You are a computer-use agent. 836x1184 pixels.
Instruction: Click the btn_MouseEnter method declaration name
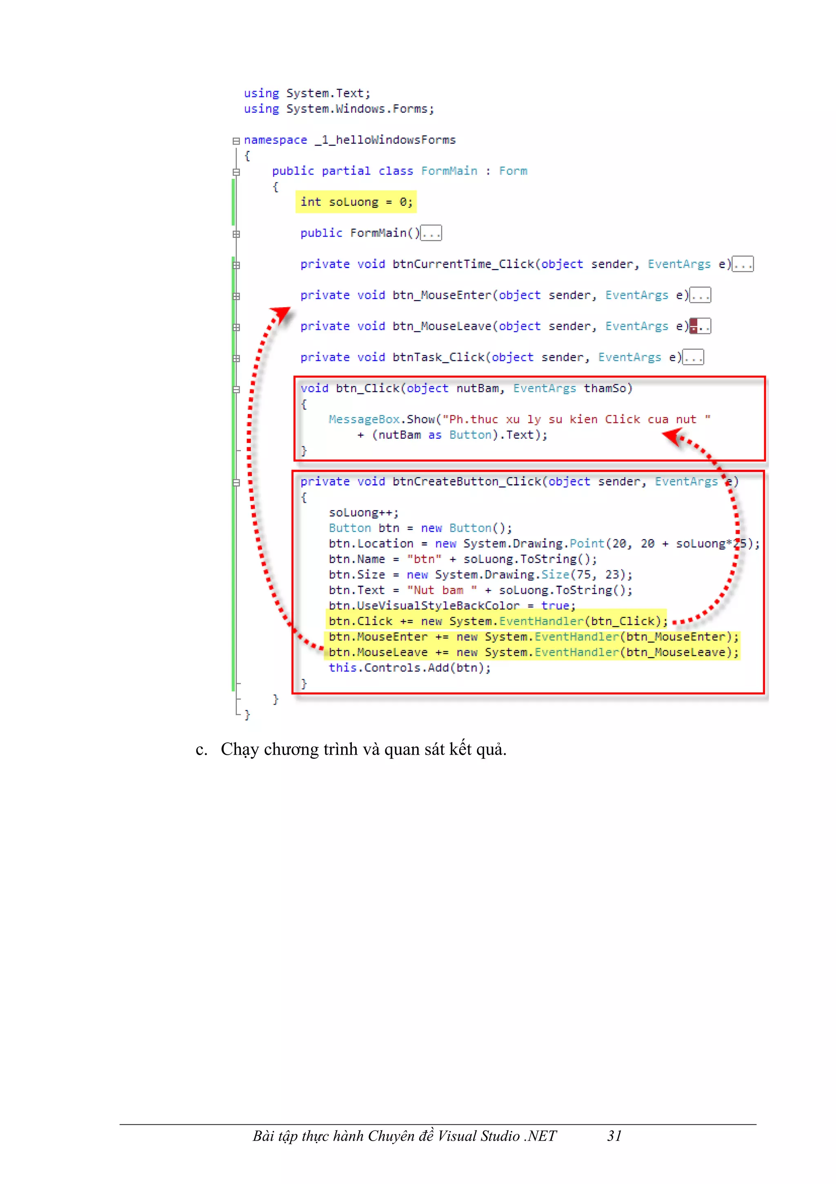click(442, 295)
